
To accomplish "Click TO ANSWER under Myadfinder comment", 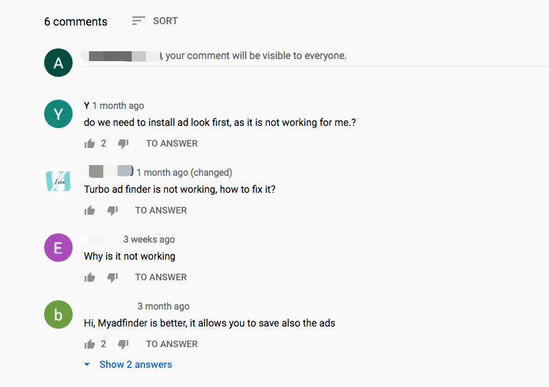I will pyautogui.click(x=172, y=344).
